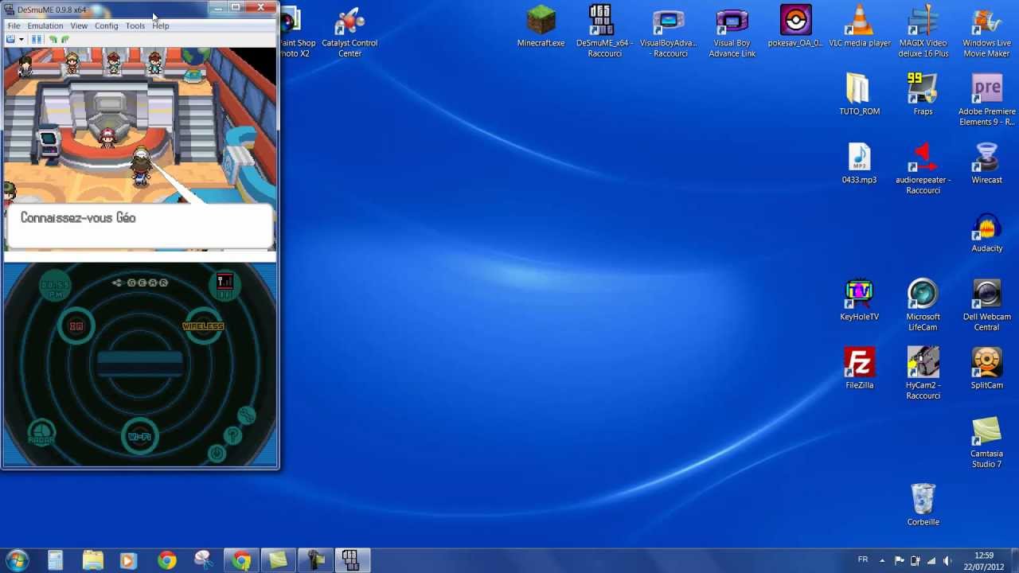Open Minecraft.exe desktop shortcut
Viewport: 1019px width, 573px height.
(x=541, y=27)
